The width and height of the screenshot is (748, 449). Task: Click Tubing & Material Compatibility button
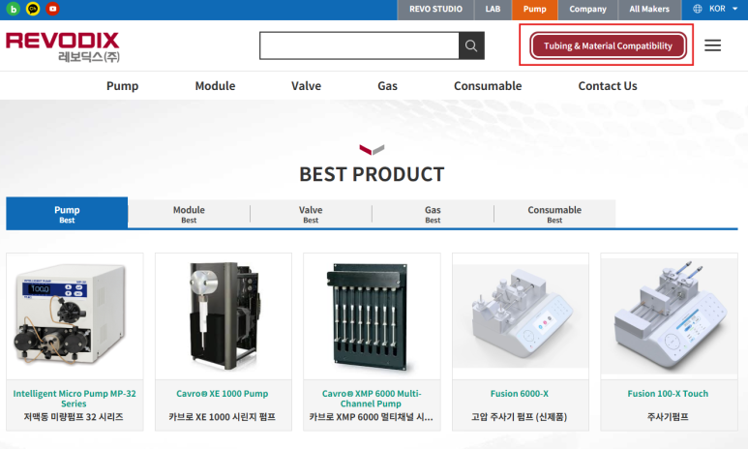[x=608, y=45]
